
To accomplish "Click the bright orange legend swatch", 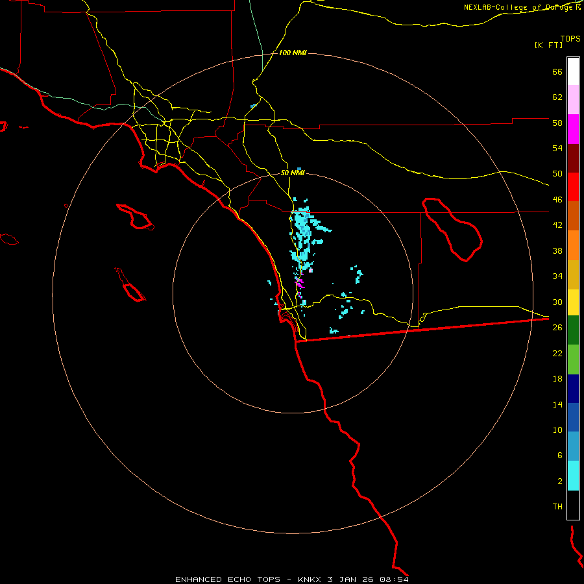I will 573,245.
